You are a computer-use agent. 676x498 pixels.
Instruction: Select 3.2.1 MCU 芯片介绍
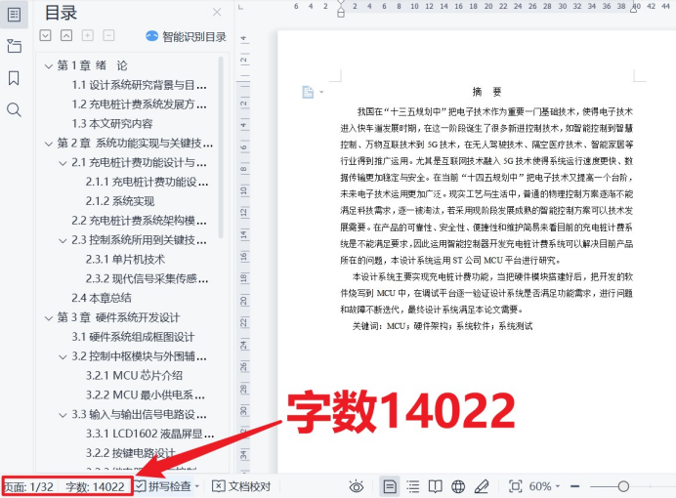click(x=134, y=376)
